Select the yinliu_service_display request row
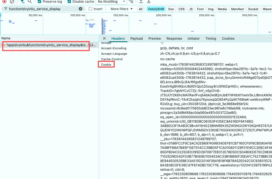 click(49, 45)
